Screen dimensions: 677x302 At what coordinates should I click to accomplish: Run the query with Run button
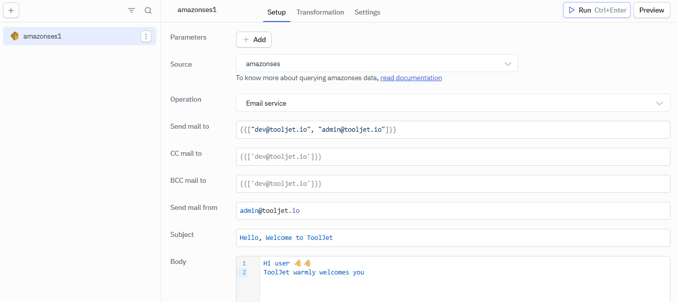tap(596, 10)
